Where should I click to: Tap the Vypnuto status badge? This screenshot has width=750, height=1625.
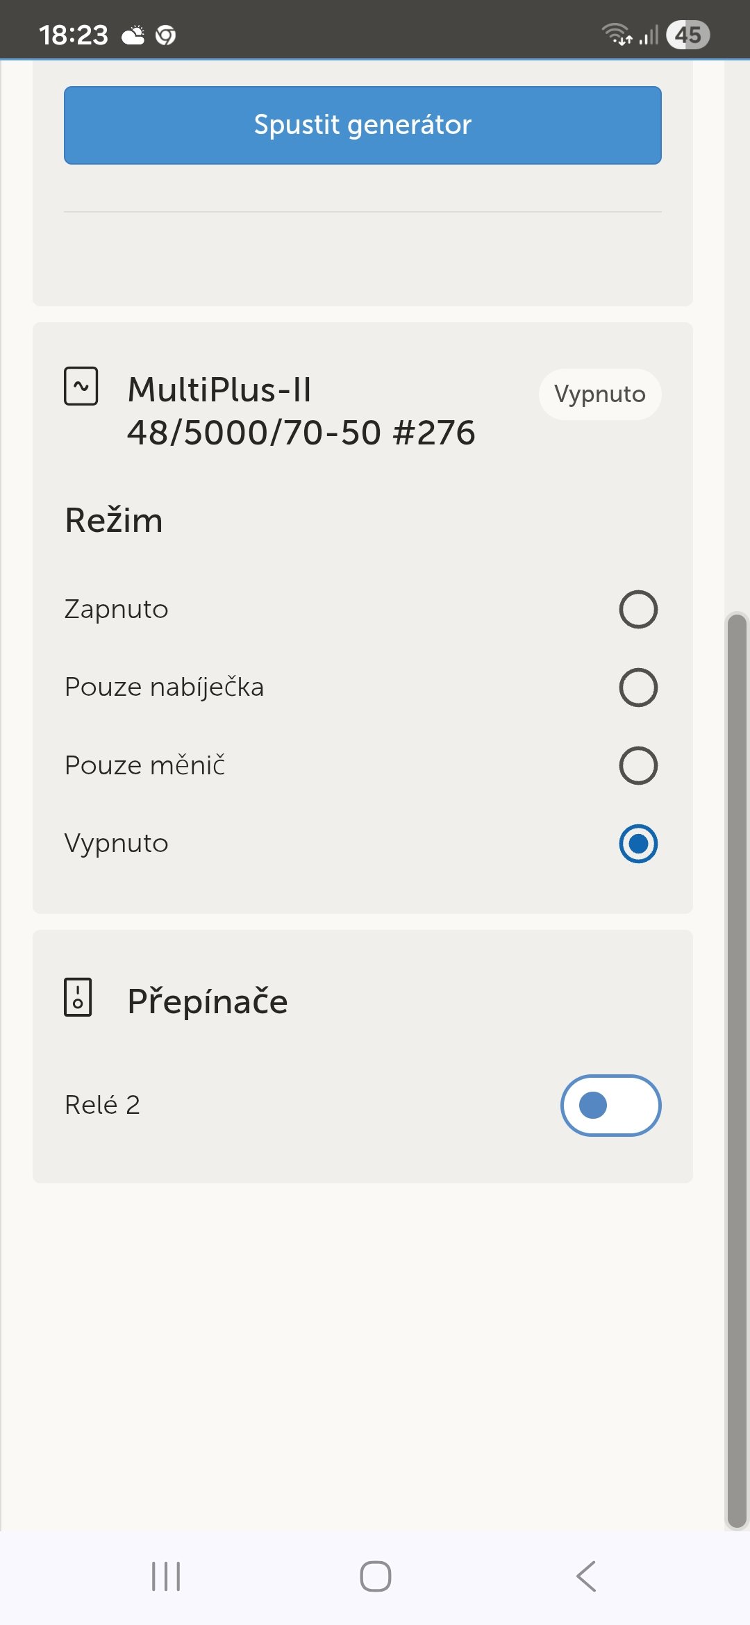(x=600, y=394)
